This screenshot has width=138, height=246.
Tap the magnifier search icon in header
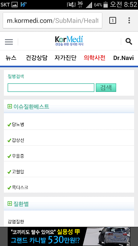click(x=129, y=42)
